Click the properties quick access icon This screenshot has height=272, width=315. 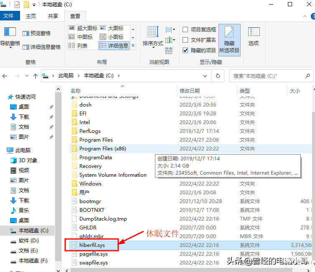(17, 5)
